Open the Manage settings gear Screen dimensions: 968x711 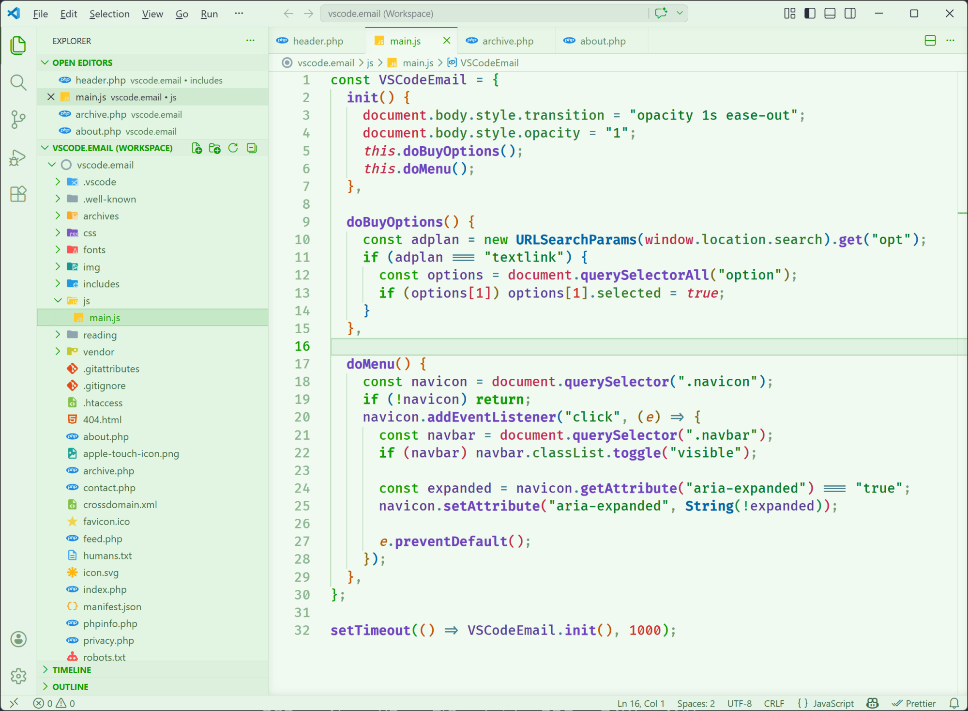18,676
